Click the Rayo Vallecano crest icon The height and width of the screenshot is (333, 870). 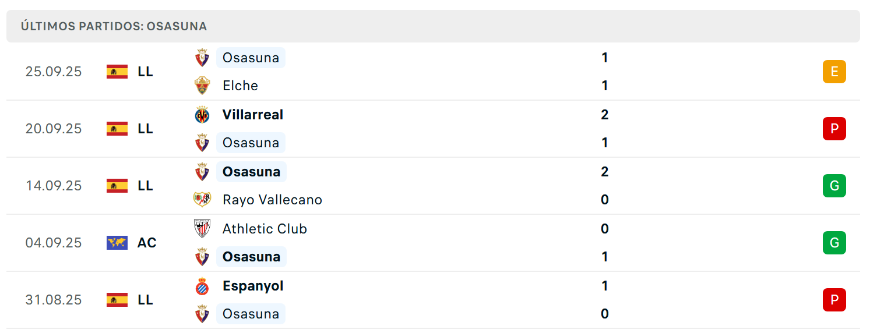[x=202, y=200]
